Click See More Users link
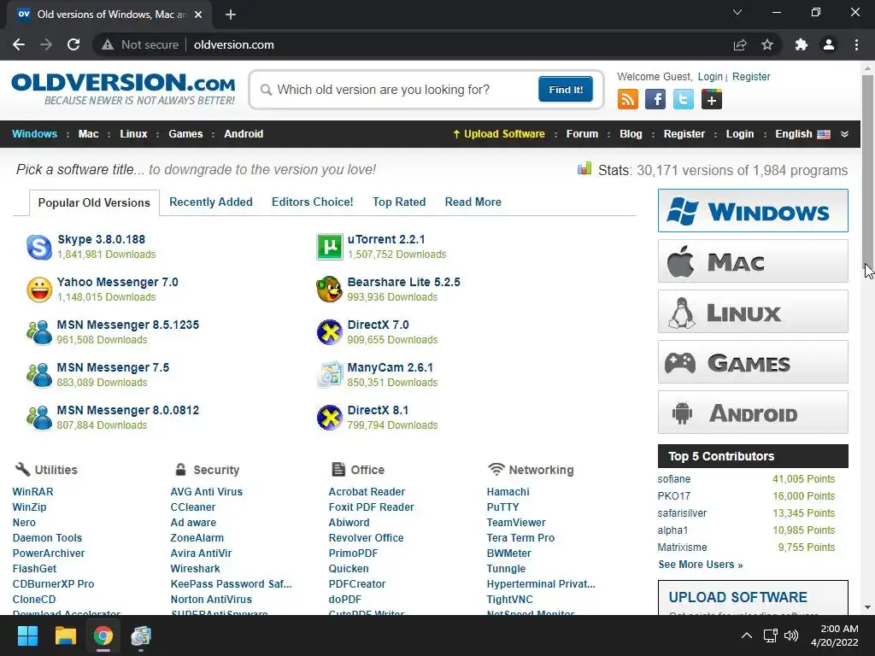The height and width of the screenshot is (656, 875). 701,565
